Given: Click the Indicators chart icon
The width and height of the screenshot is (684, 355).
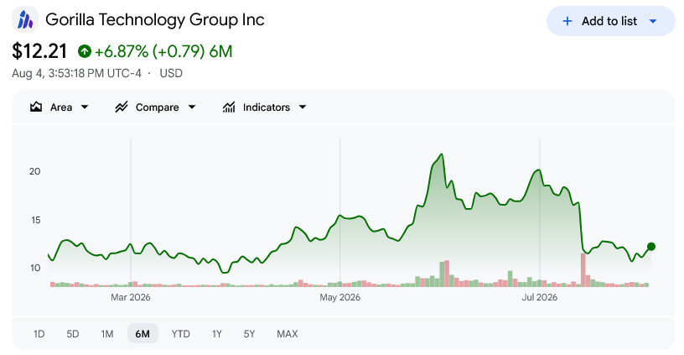Looking at the screenshot, I should (x=229, y=107).
